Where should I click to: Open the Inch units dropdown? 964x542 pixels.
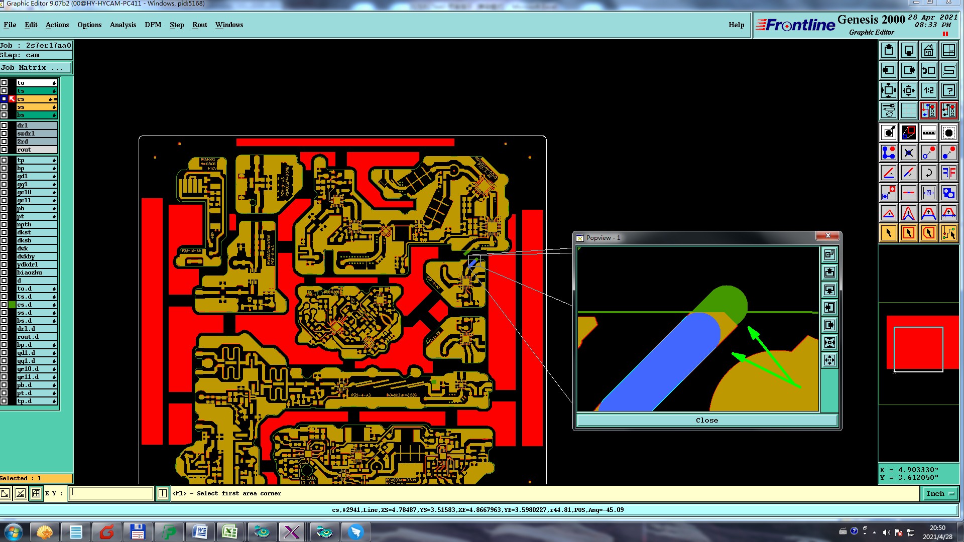coord(939,494)
